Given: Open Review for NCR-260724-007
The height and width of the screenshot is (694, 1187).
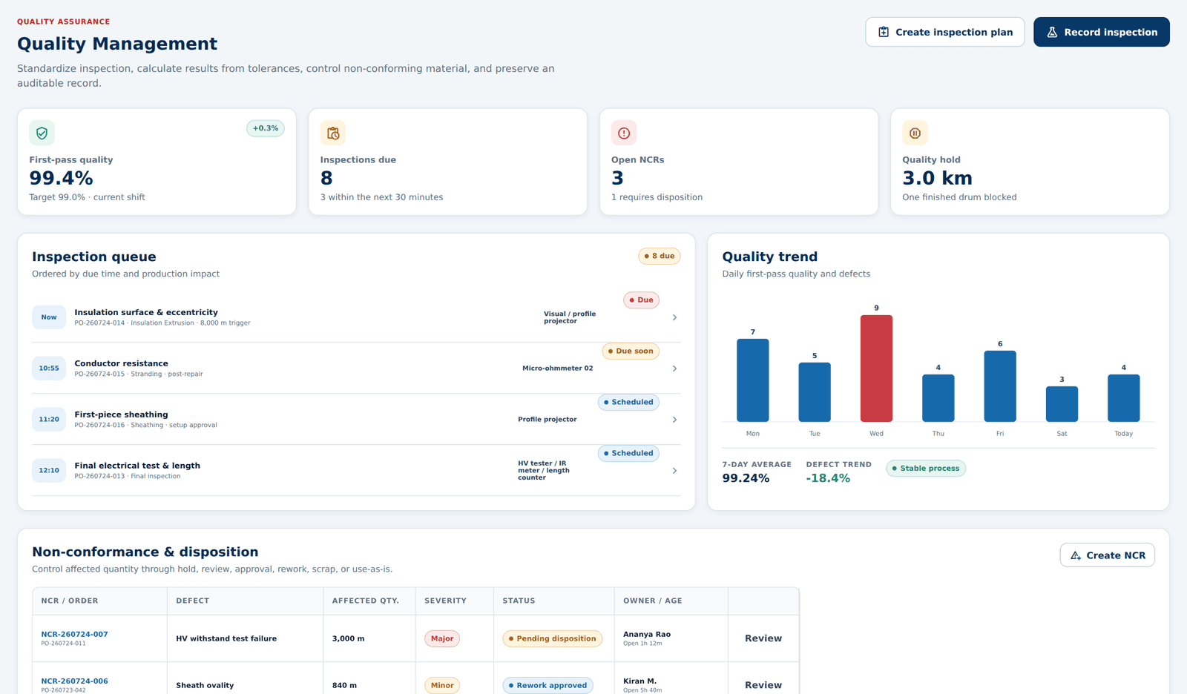Looking at the screenshot, I should (763, 638).
